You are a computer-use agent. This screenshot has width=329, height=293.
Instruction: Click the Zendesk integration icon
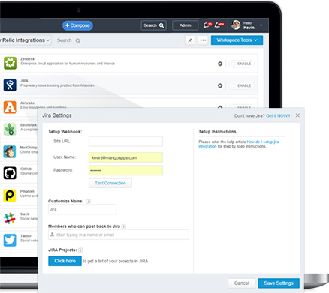[x=10, y=63]
